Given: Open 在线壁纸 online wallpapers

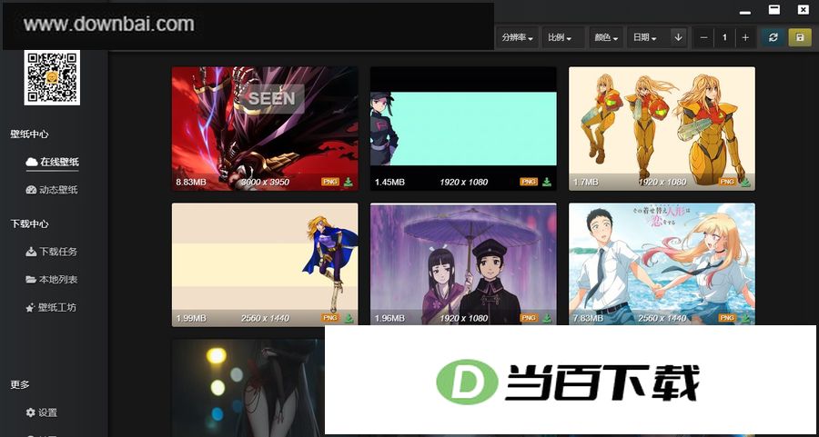Looking at the screenshot, I should coord(52,163).
